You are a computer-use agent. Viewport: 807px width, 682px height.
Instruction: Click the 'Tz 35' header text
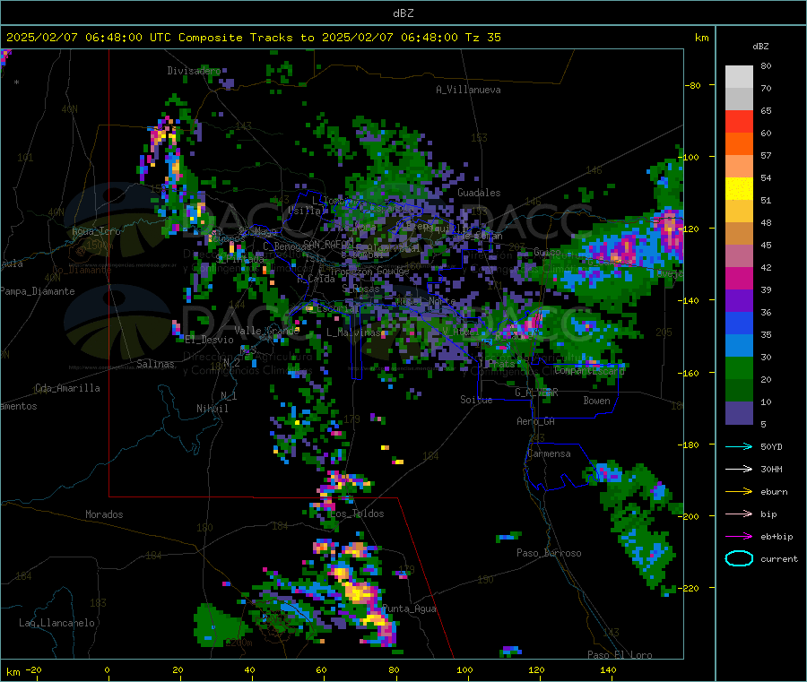coord(482,37)
